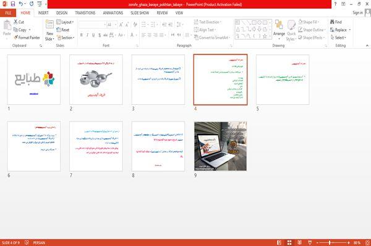Switch to the TRANSITIONS tab
The image size is (371, 246).
pyautogui.click(x=85, y=13)
